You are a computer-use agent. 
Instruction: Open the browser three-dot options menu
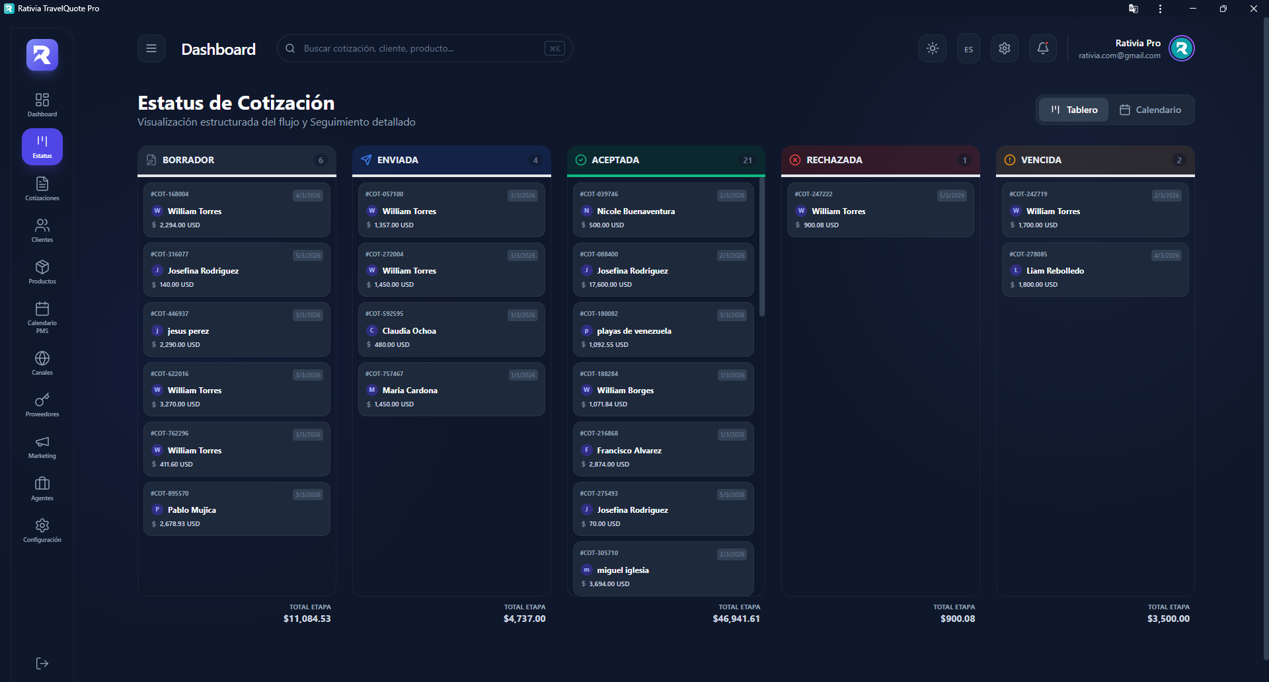(x=1160, y=9)
